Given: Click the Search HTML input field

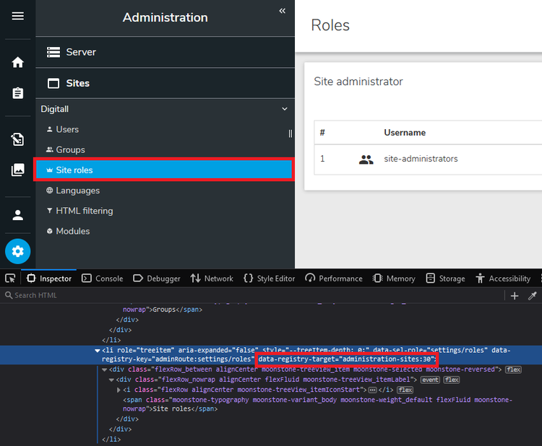Looking at the screenshot, I should (252, 295).
